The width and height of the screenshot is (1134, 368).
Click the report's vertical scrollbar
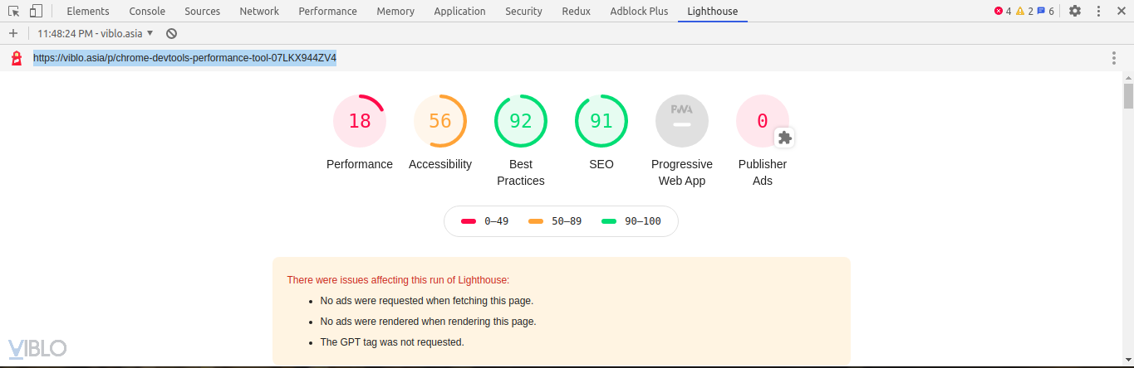[x=1128, y=96]
